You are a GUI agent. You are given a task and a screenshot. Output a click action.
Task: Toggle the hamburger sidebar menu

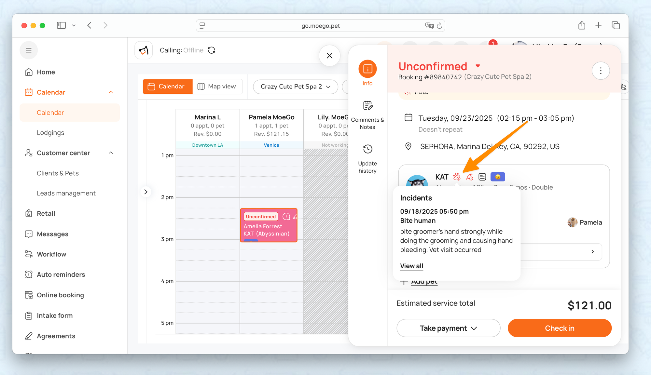coord(29,50)
